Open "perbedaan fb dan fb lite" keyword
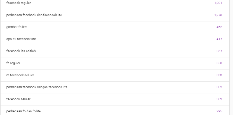This screenshot has width=233, height=115. [23, 111]
